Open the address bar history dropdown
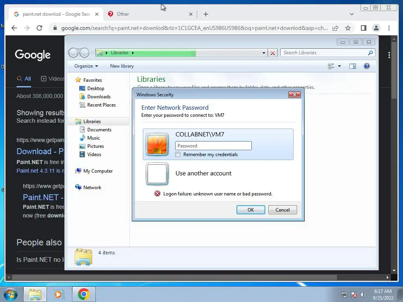 [264, 53]
